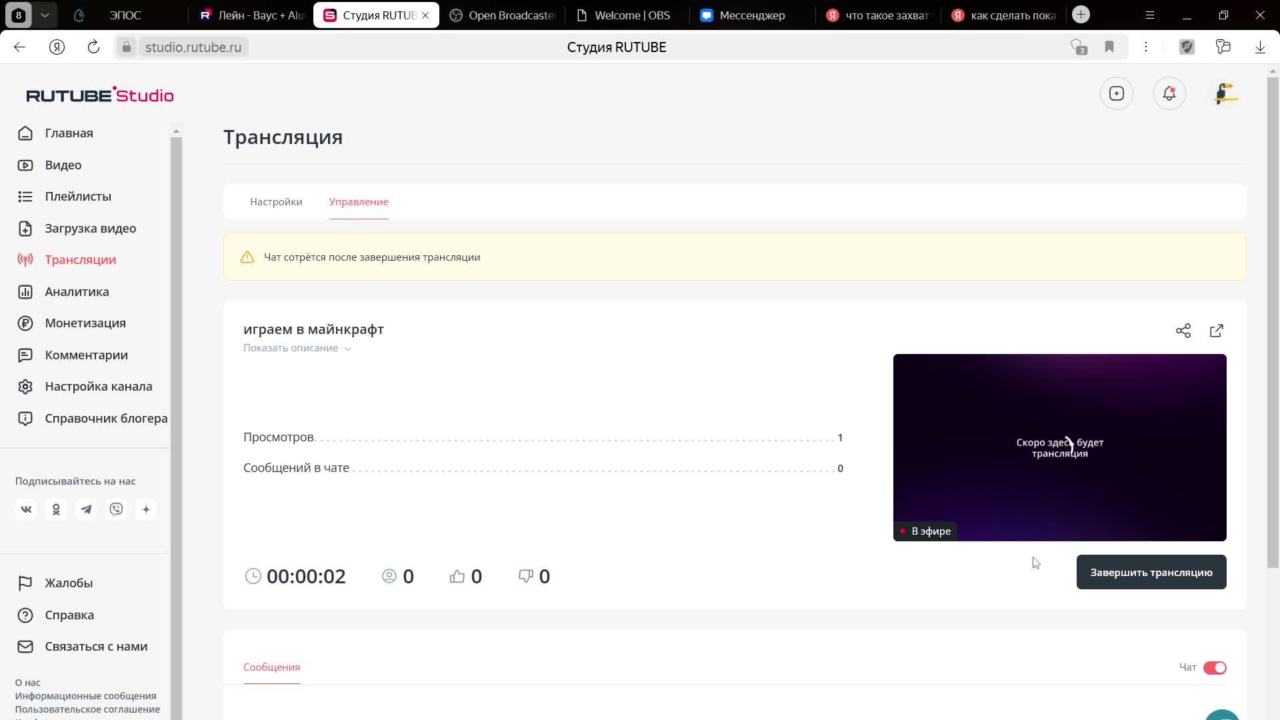
Task: Select the Сообщения tab
Action: pyautogui.click(x=271, y=667)
